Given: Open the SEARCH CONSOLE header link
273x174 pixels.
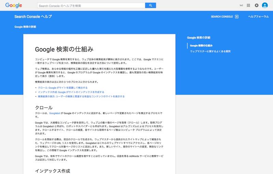Looking at the screenshot, I should [x=222, y=17].
